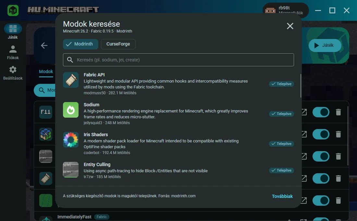
Task: Minimize the launcher window
Action: pos(318,10)
